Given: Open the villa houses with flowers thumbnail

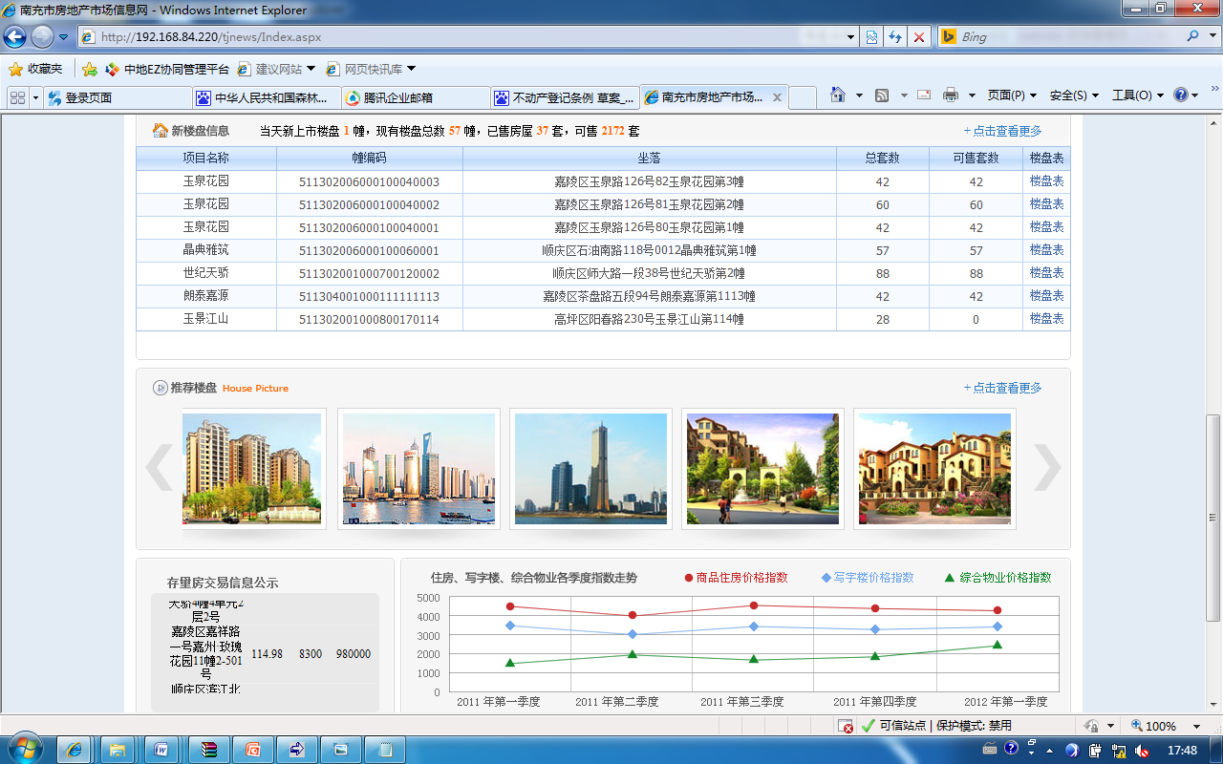Looking at the screenshot, I should [x=934, y=469].
